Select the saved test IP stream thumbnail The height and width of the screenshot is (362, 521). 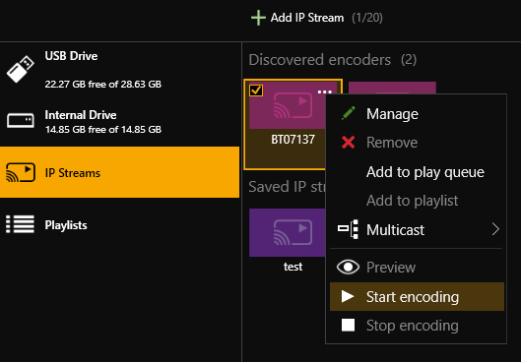[288, 232]
